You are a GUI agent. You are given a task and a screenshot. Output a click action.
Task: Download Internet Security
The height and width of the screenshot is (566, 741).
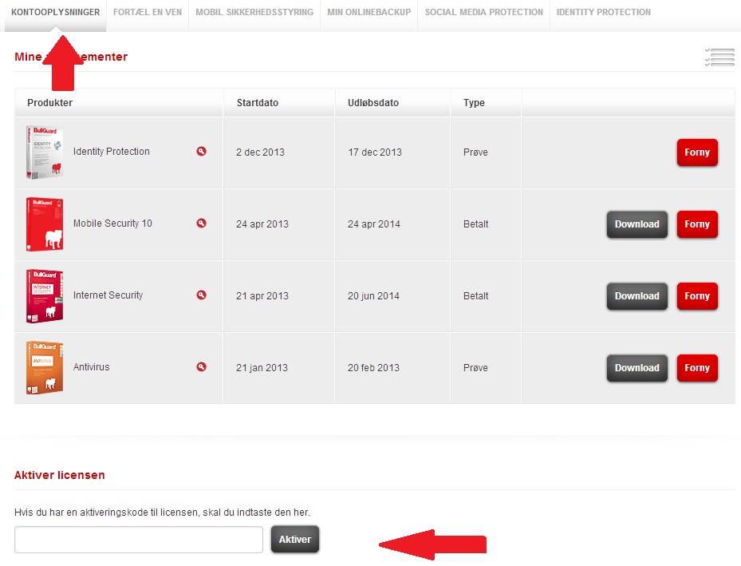(637, 296)
